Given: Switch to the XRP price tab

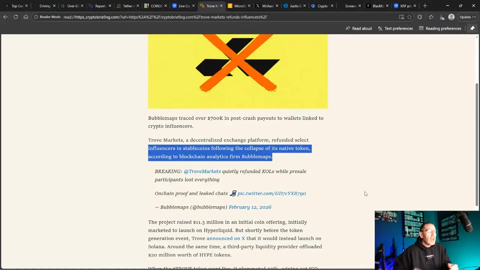Looking at the screenshot, I should [x=406, y=6].
